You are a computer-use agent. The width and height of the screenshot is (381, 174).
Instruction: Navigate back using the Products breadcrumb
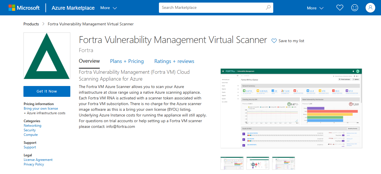coord(31,24)
